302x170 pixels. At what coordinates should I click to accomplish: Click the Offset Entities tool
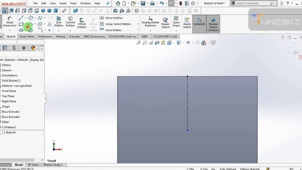click(x=82, y=23)
